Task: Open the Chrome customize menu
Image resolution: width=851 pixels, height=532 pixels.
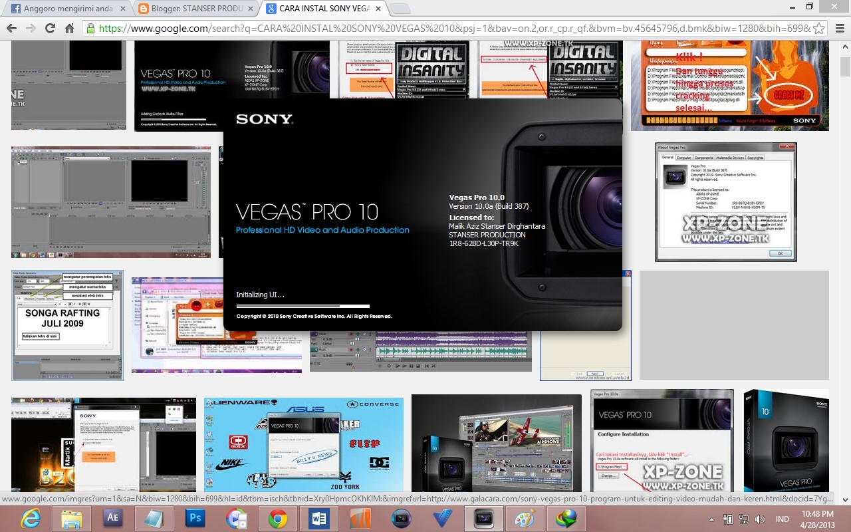Action: [x=839, y=29]
